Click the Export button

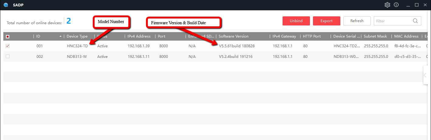(326, 21)
